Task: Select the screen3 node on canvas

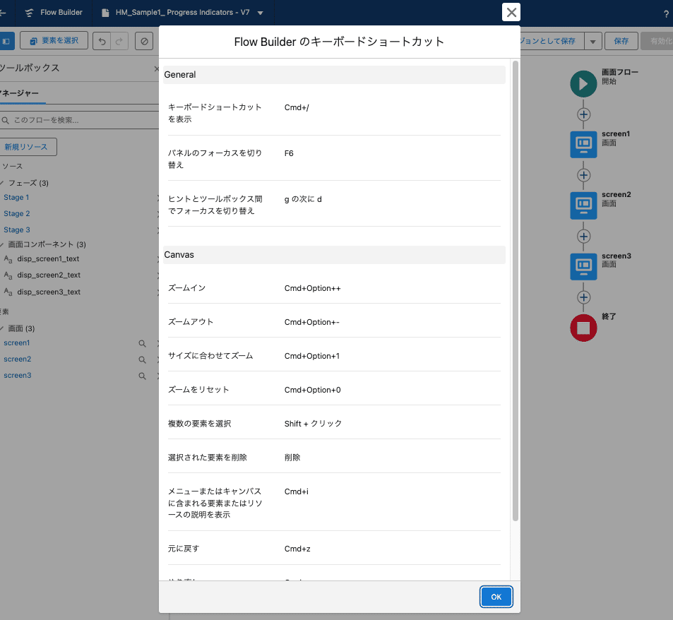Action: pyautogui.click(x=583, y=267)
